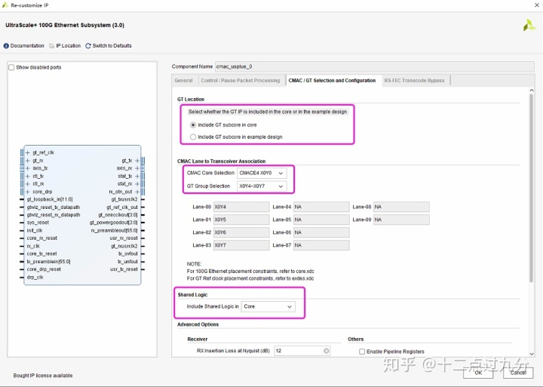Expand the gt_rx port plus icon

coord(28,161)
